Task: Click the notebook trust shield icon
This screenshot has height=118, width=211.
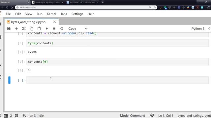Action: (x=152, y=115)
